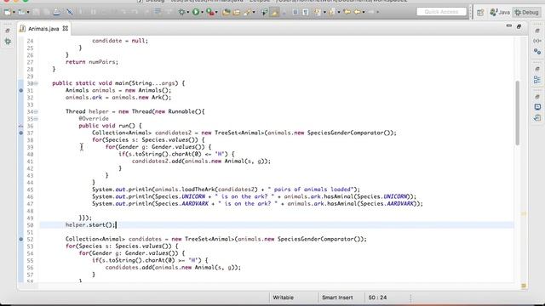This screenshot has width=545, height=306.
Task: Open the Run launch dropdown arrow
Action: [x=202, y=12]
